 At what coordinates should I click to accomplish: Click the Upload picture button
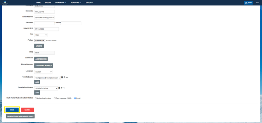tap(39, 46)
